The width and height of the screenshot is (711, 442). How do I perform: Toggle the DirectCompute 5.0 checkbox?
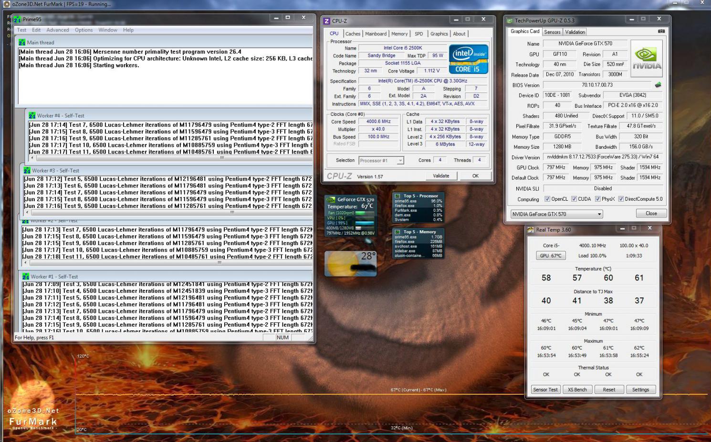(621, 199)
